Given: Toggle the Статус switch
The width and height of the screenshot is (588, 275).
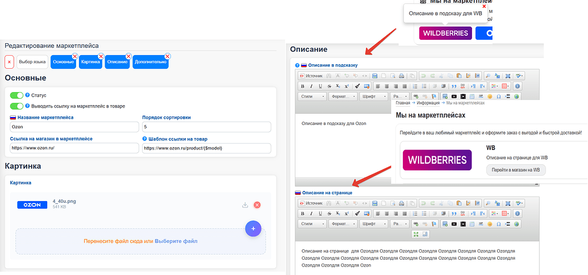Looking at the screenshot, I should pyautogui.click(x=16, y=95).
